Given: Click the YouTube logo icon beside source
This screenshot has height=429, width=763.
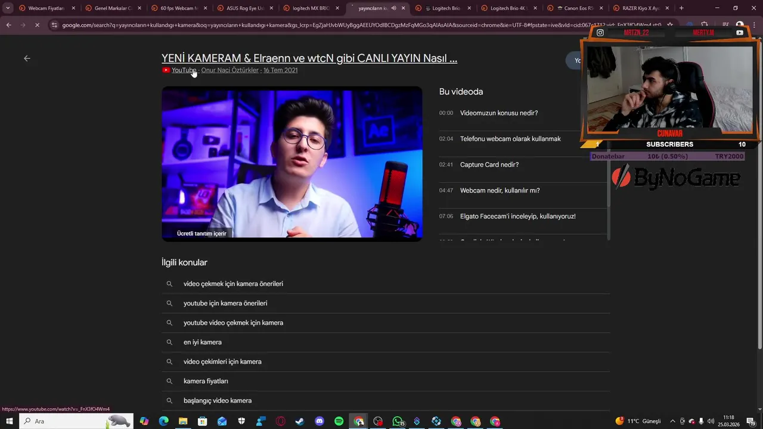Looking at the screenshot, I should [x=166, y=70].
